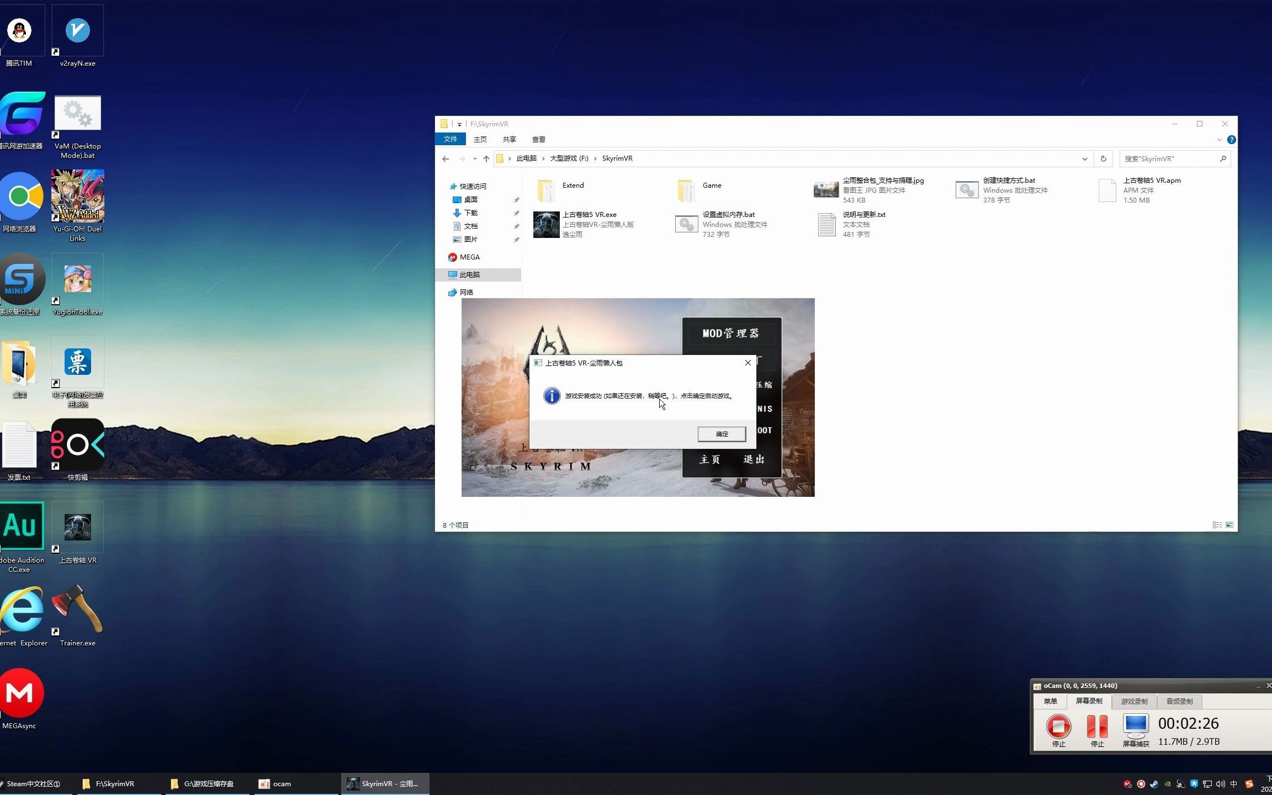The width and height of the screenshot is (1272, 795).
Task: Open Internet Explorer desktop icon
Action: coord(22,616)
